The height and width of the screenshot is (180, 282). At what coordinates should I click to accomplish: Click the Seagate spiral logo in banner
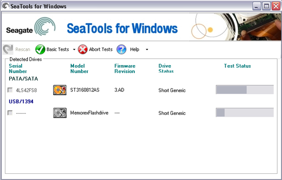[x=45, y=26]
